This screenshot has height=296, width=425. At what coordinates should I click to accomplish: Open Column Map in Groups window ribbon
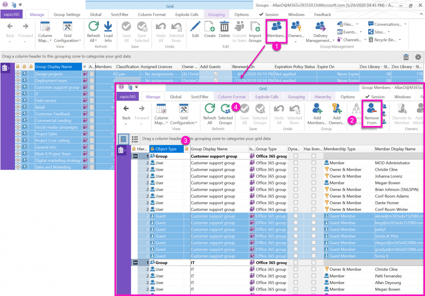(45, 32)
